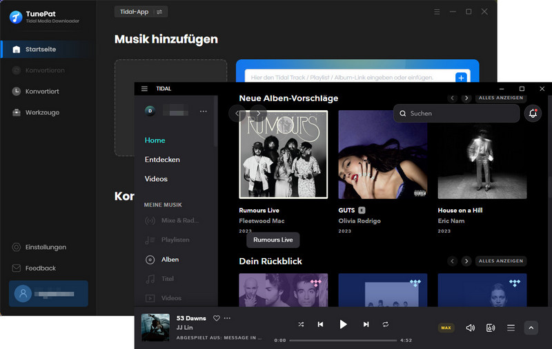Click the 'Abgespielt aus: Message in…' source link
This screenshot has height=349, width=552.
pos(219,338)
